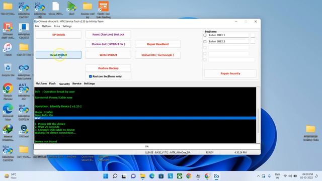This screenshot has width=322, height=181.
Task: Click the Read NVRAM button
Action: 58,55
